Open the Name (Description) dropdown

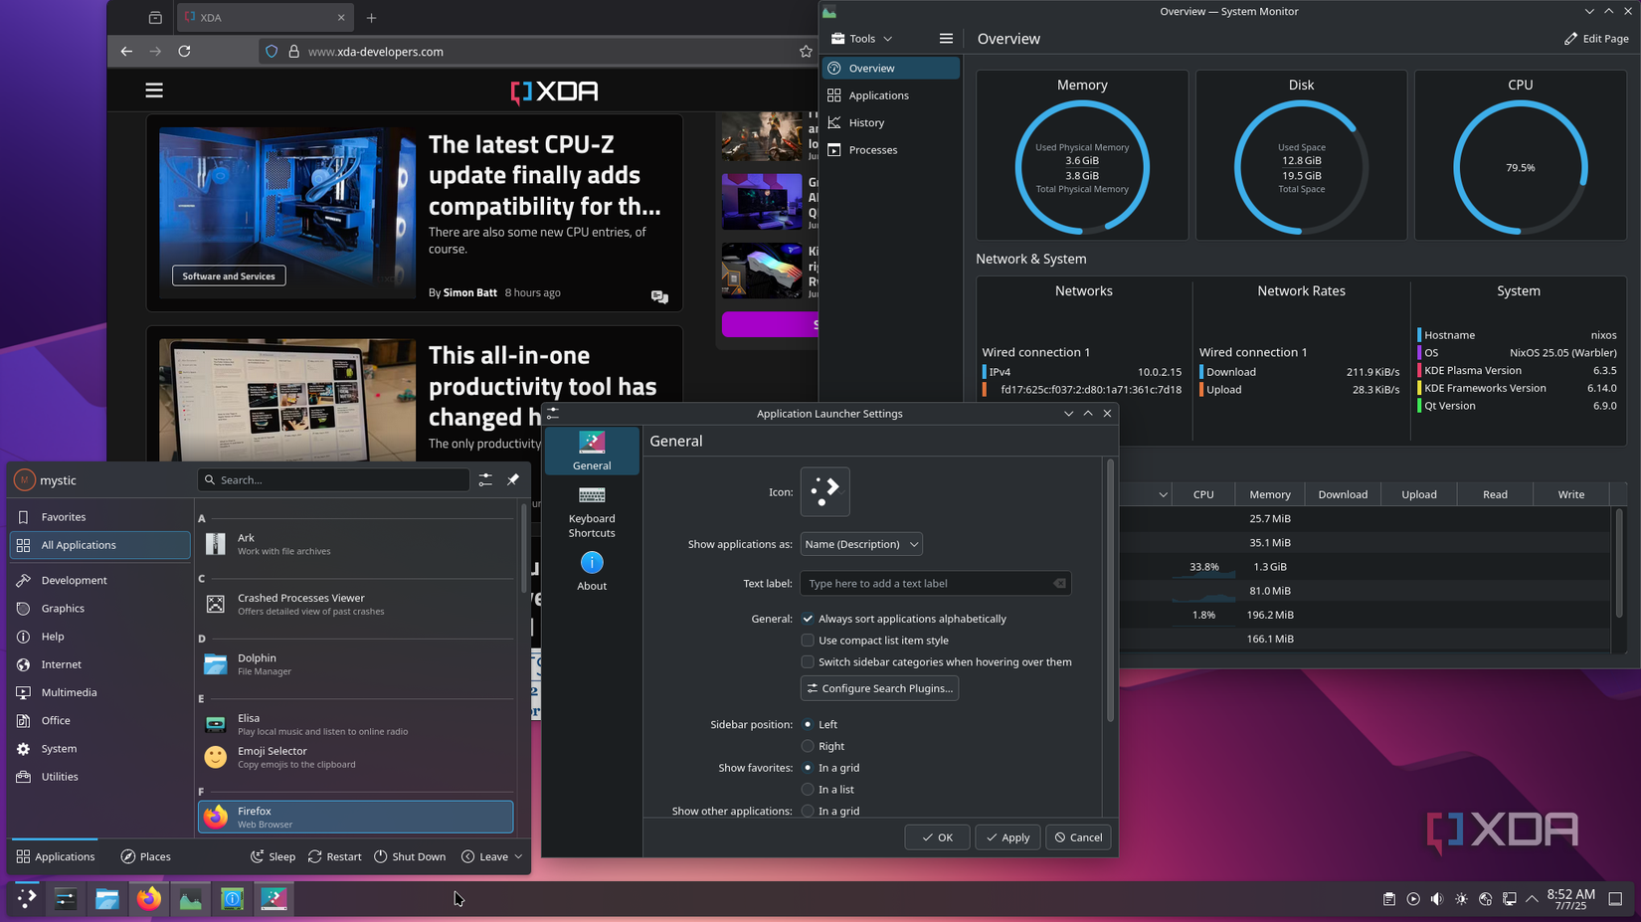click(859, 544)
